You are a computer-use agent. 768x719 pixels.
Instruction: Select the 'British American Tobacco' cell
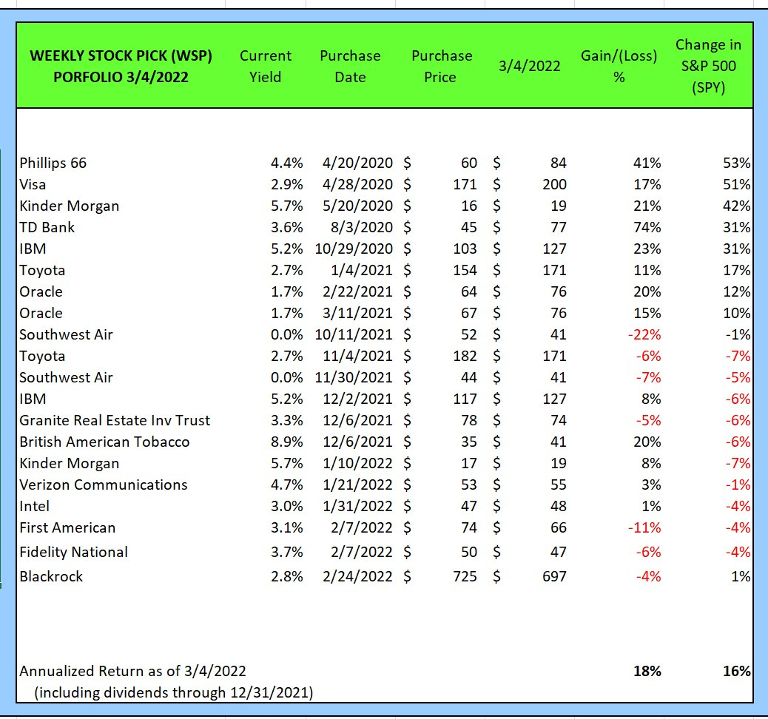(x=104, y=442)
